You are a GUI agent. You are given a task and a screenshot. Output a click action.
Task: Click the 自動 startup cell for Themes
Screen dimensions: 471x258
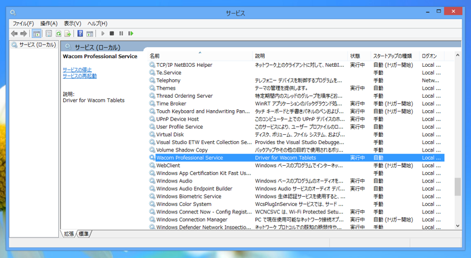378,88
